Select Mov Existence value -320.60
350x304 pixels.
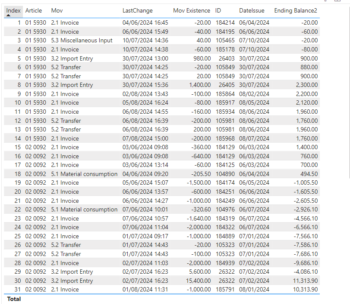(201, 210)
